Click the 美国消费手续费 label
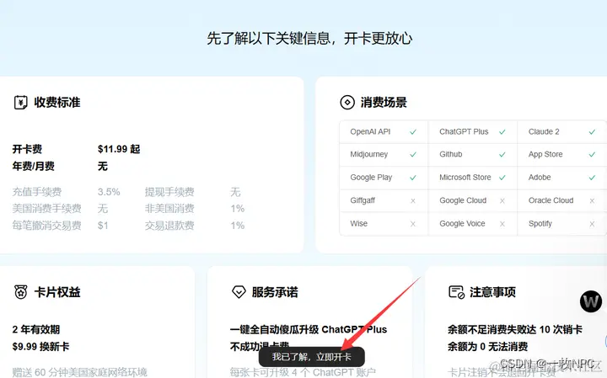The height and width of the screenshot is (378, 607). [47, 209]
